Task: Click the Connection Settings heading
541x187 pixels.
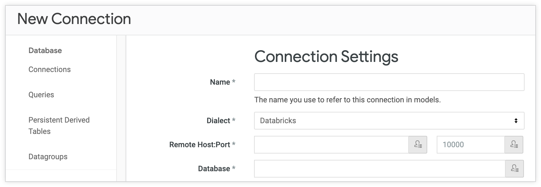Action: coord(326,57)
